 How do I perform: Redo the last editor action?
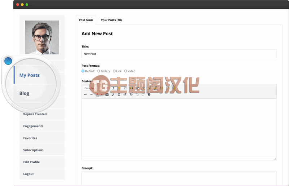point(143,94)
